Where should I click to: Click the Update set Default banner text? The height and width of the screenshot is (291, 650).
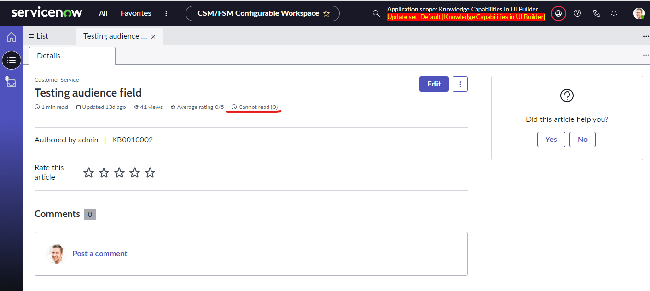(x=466, y=17)
